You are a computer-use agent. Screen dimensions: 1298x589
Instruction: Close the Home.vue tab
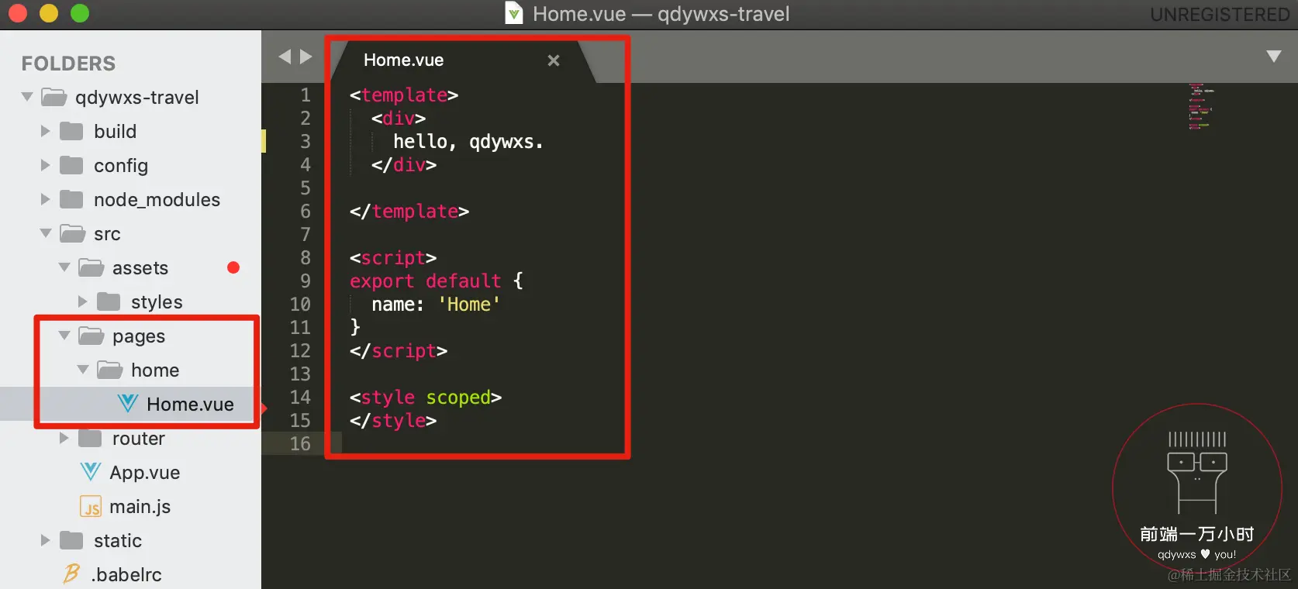click(x=554, y=60)
